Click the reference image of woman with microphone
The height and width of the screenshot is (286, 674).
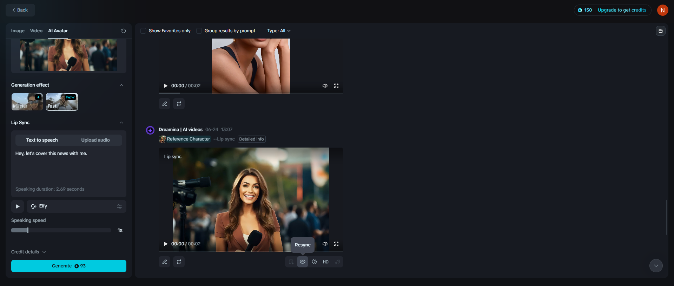tap(69, 55)
